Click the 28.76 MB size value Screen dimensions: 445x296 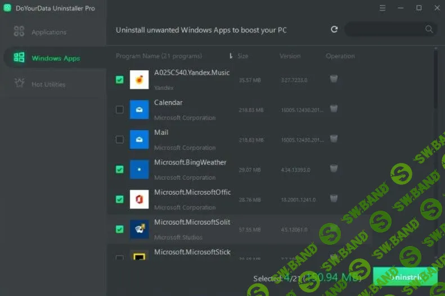click(x=250, y=200)
